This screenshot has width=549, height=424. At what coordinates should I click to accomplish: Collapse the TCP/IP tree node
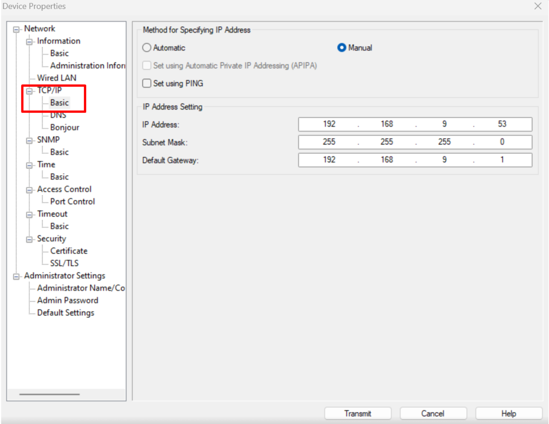pos(29,91)
